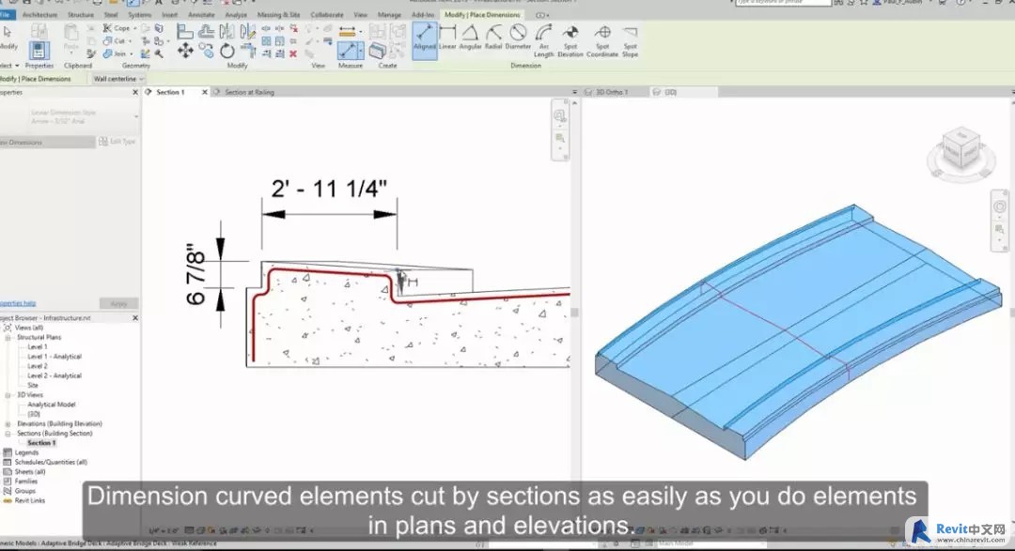
Task: Open the Architecture ribbon tab
Action: (39, 15)
